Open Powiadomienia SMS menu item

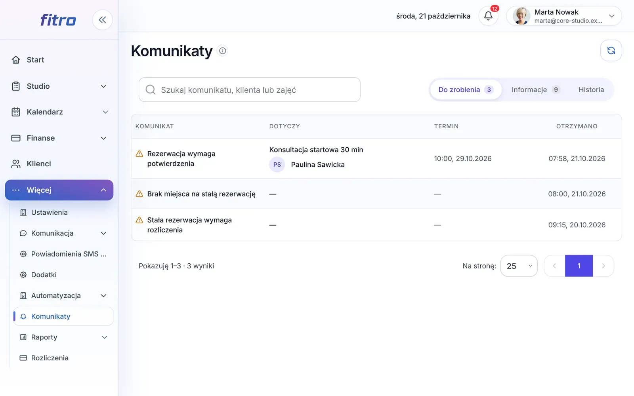coord(63,254)
